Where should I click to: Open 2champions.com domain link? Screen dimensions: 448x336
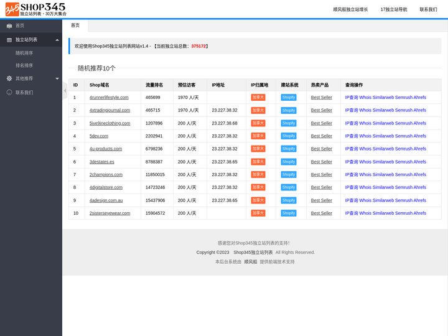tap(106, 175)
